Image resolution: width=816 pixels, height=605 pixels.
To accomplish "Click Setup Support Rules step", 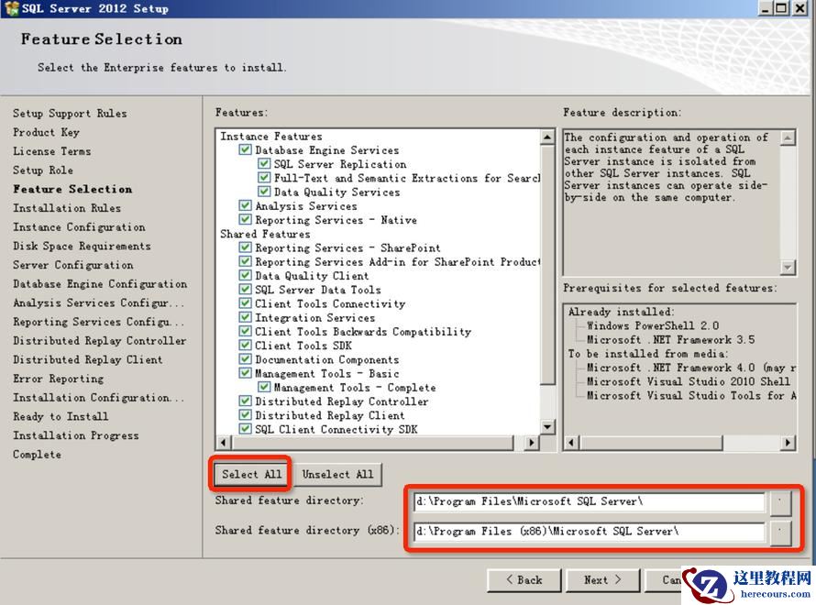I will (70, 113).
